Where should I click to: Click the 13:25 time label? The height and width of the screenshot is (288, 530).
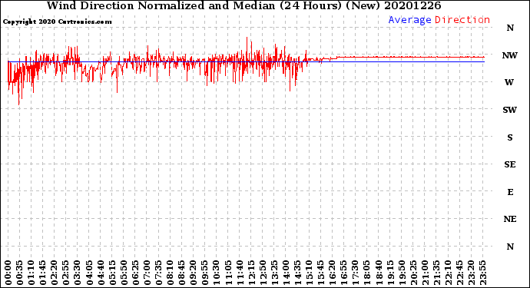(x=273, y=273)
